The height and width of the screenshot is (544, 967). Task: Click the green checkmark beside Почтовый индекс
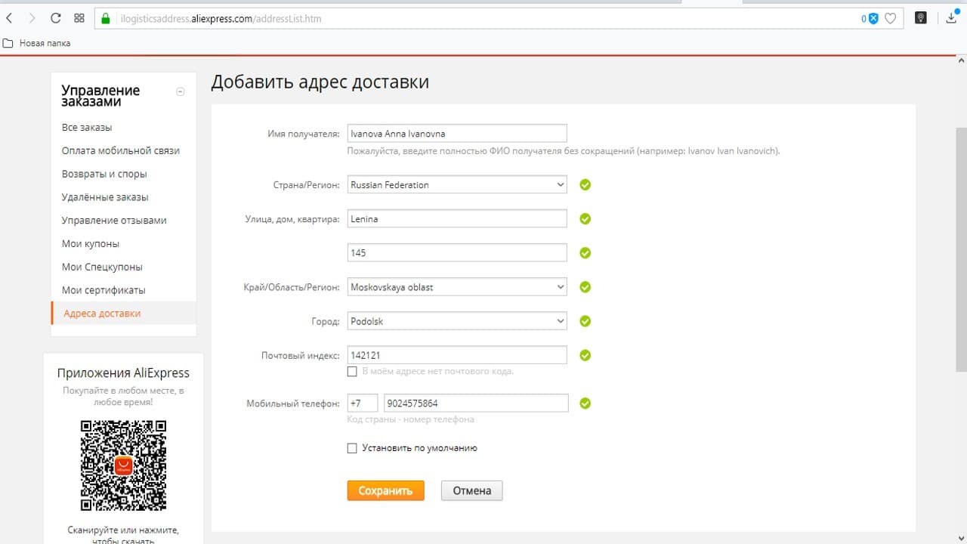(x=585, y=355)
